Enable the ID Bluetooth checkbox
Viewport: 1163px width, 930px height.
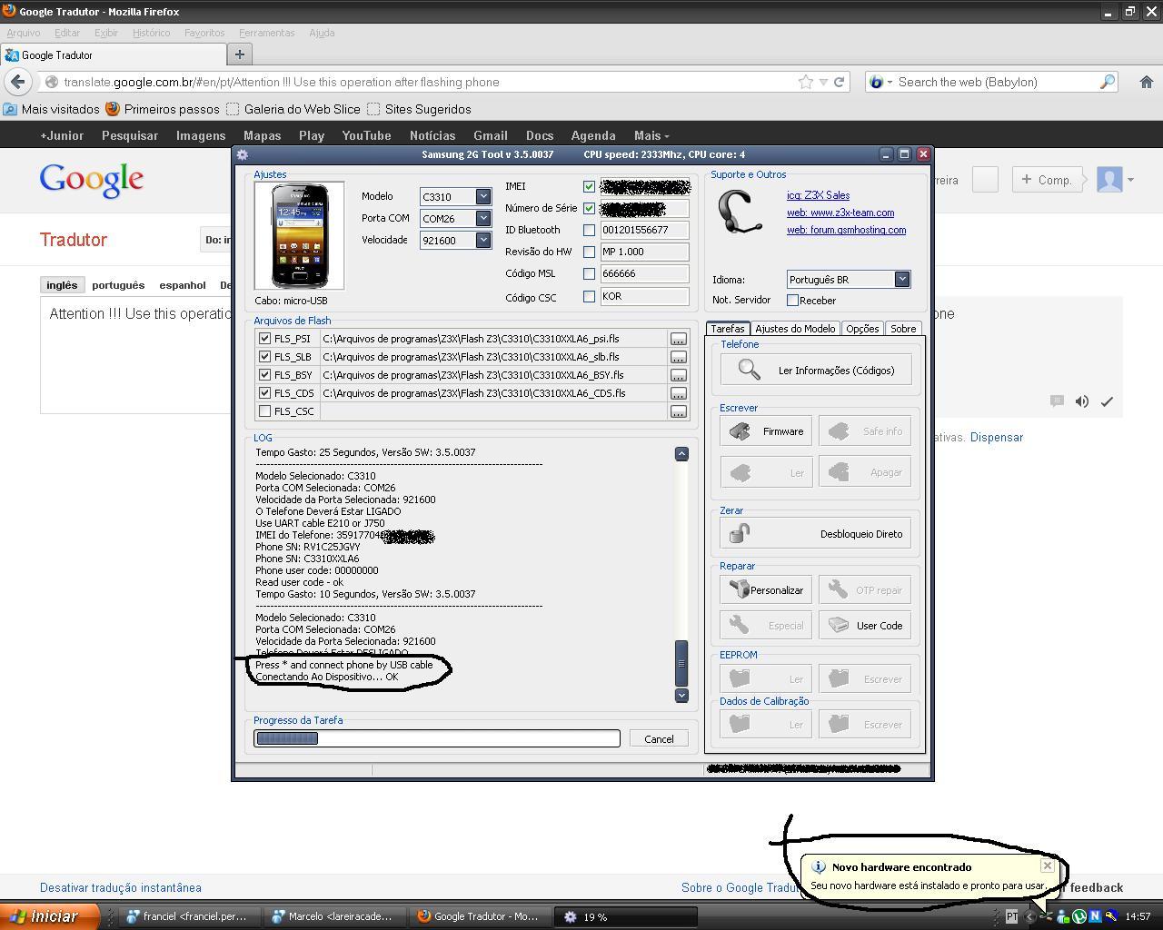click(589, 230)
